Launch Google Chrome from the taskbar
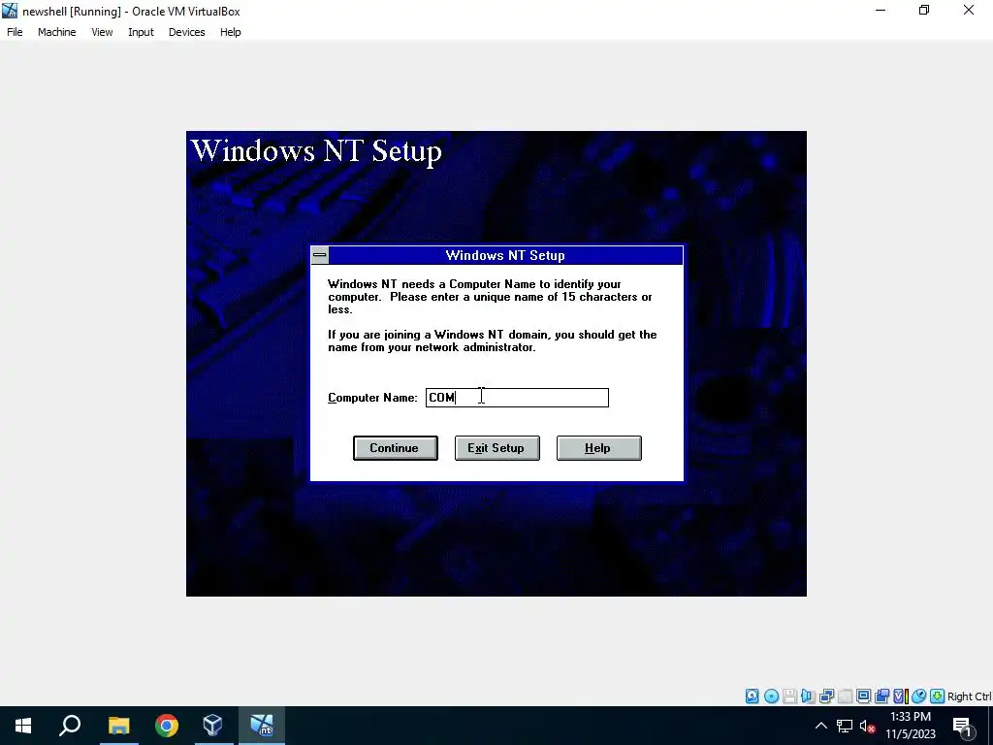This screenshot has height=745, width=993. click(166, 726)
